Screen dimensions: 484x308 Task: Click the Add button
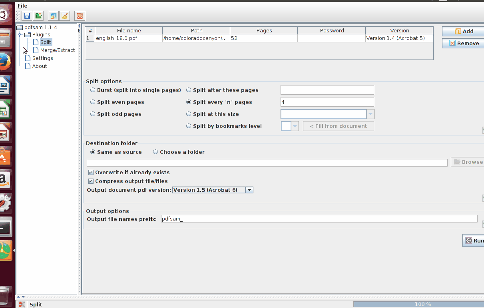pos(464,31)
